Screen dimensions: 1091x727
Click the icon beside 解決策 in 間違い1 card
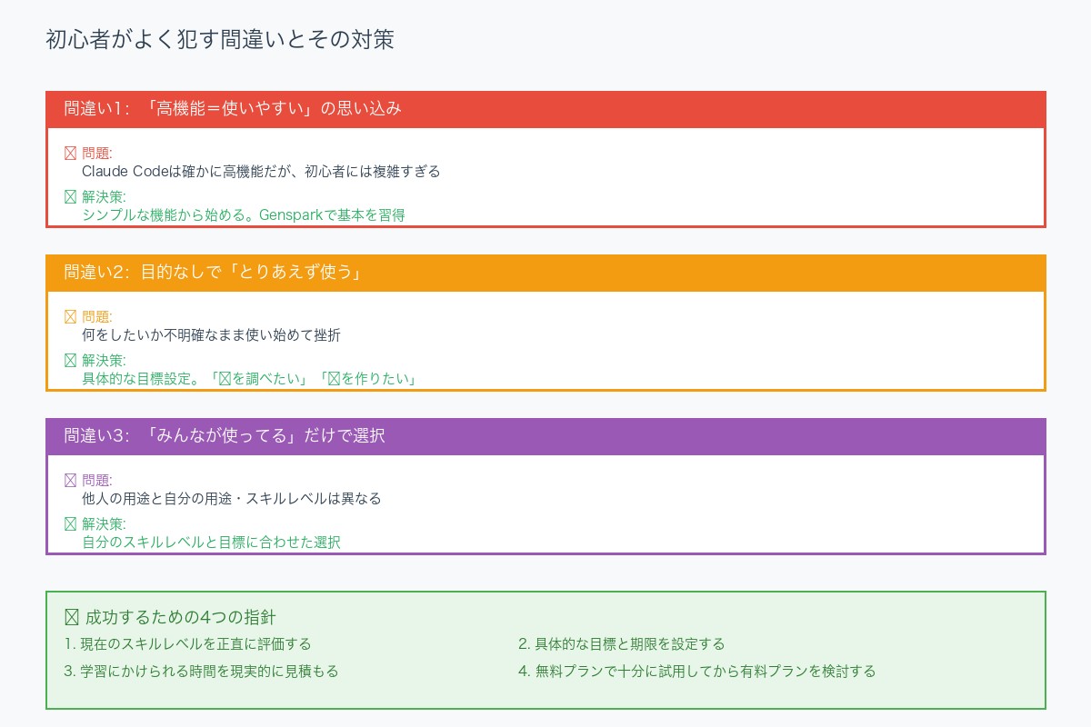point(70,196)
